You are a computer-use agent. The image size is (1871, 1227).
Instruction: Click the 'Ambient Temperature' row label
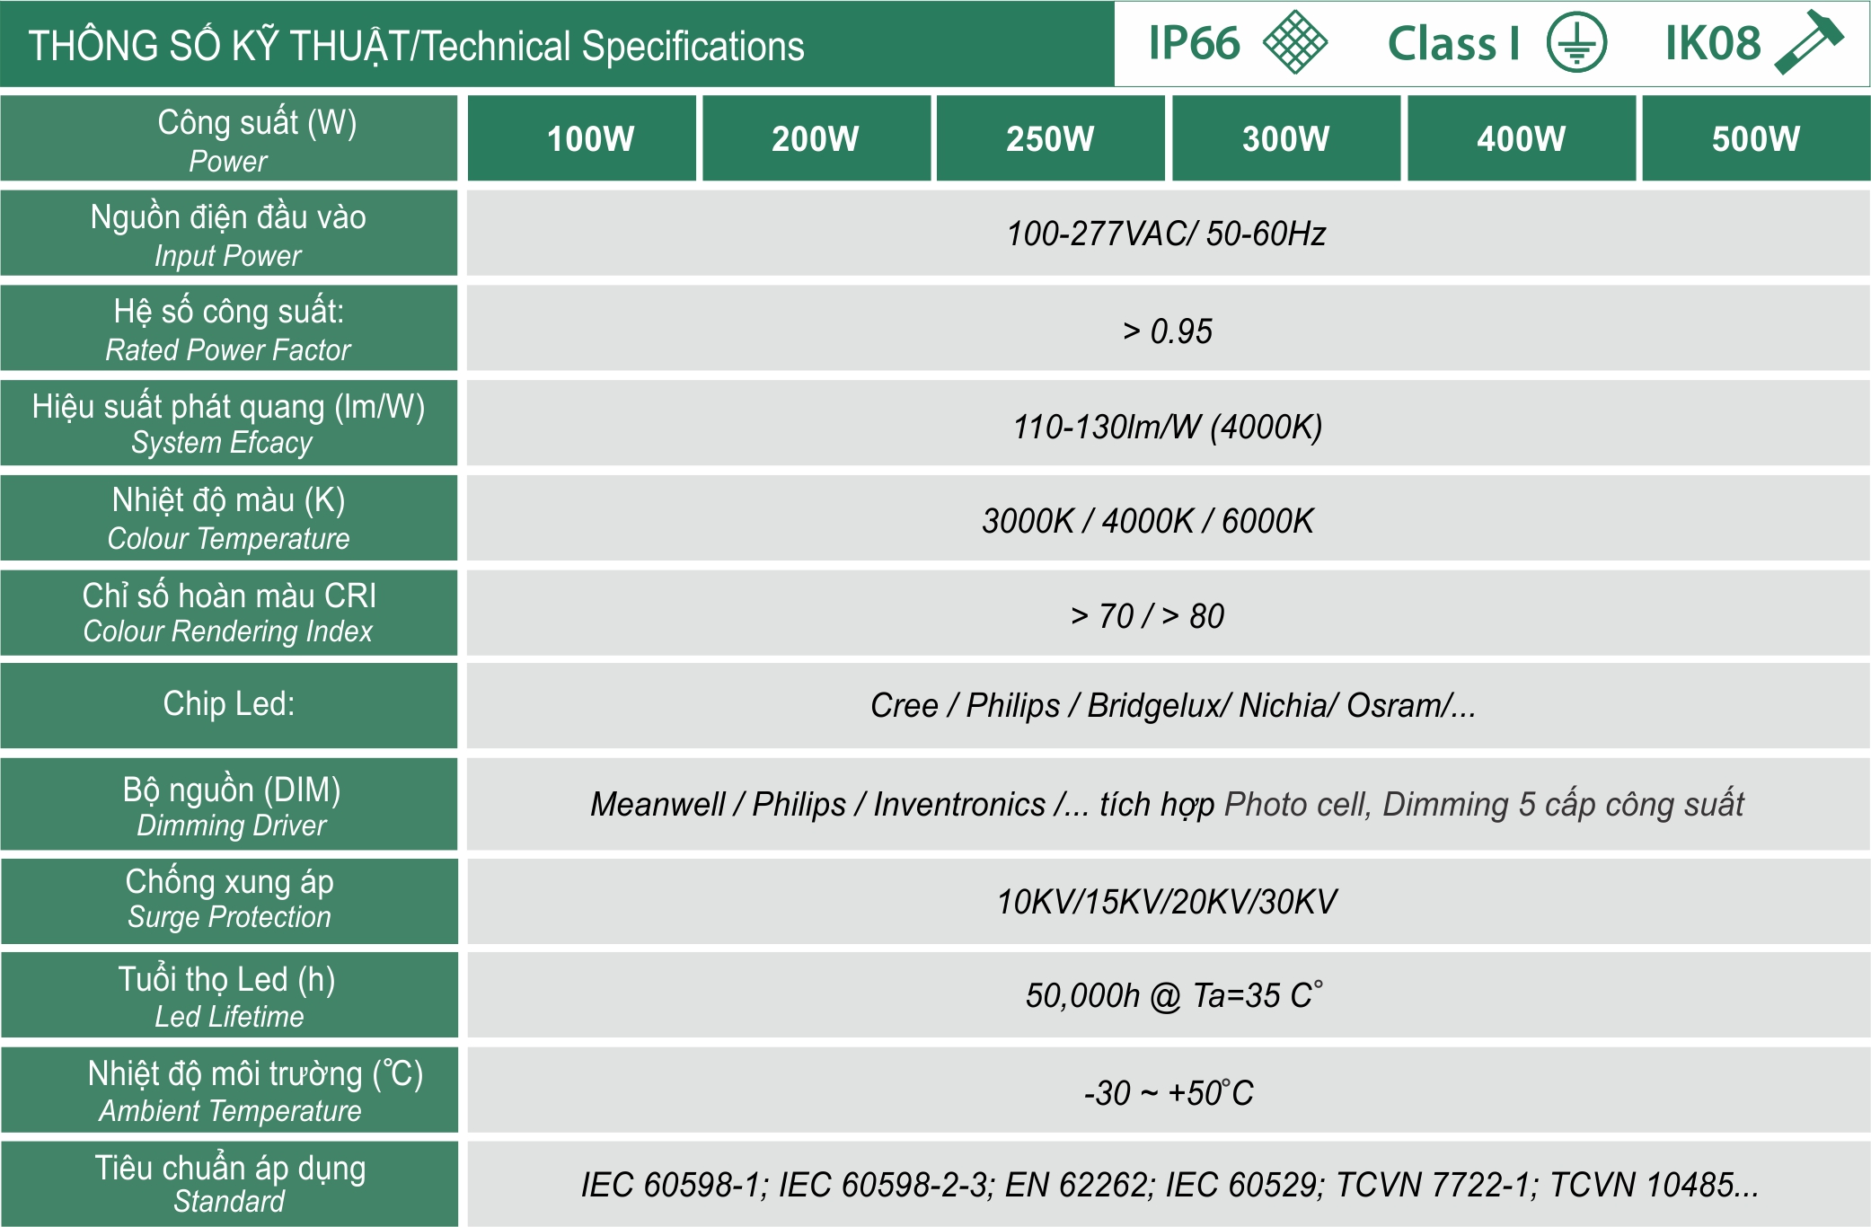pyautogui.click(x=229, y=1090)
